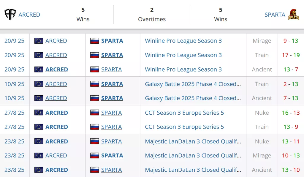304x177 pixels.
Task: Click the Russian flag in the 7 - 13 Ancient row
Action: coord(94,98)
